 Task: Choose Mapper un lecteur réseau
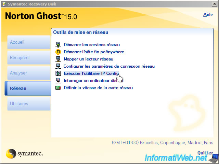pos(88,59)
